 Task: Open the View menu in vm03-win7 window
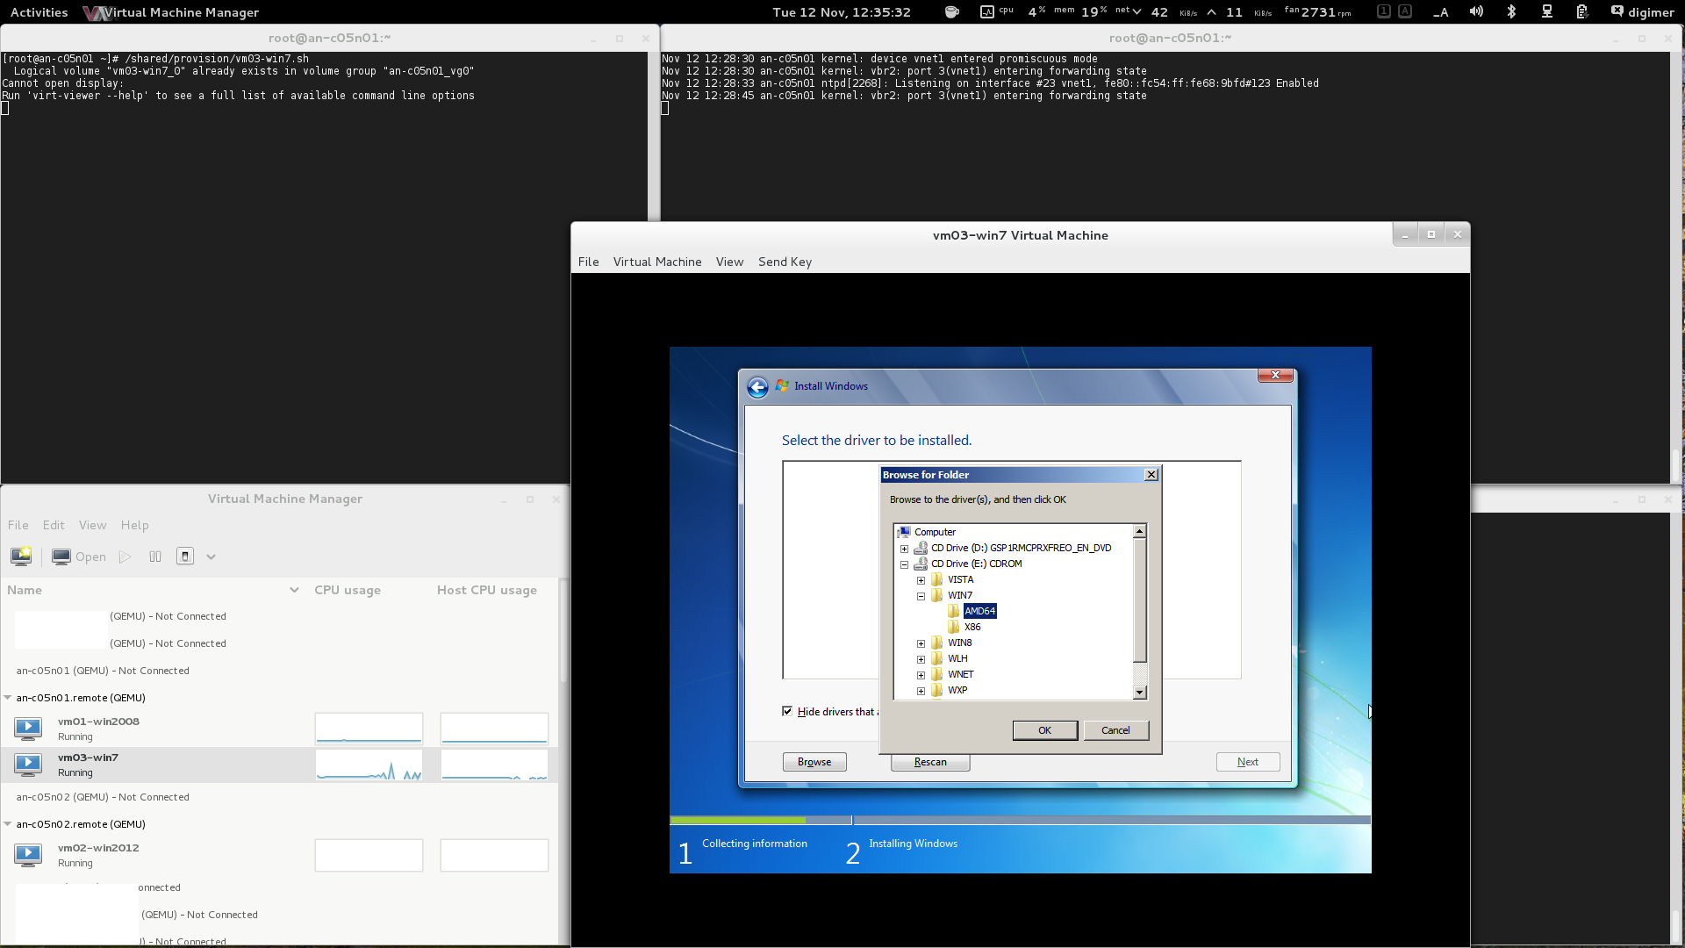click(729, 262)
